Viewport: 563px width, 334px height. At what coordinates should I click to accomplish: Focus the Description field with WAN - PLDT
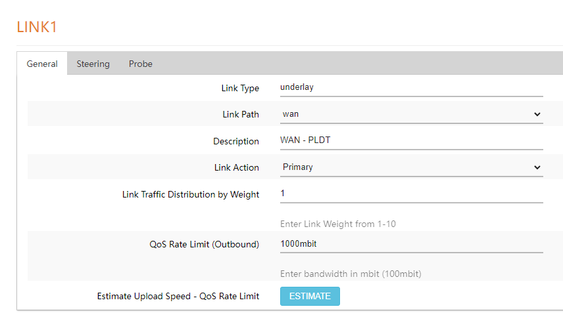(411, 140)
